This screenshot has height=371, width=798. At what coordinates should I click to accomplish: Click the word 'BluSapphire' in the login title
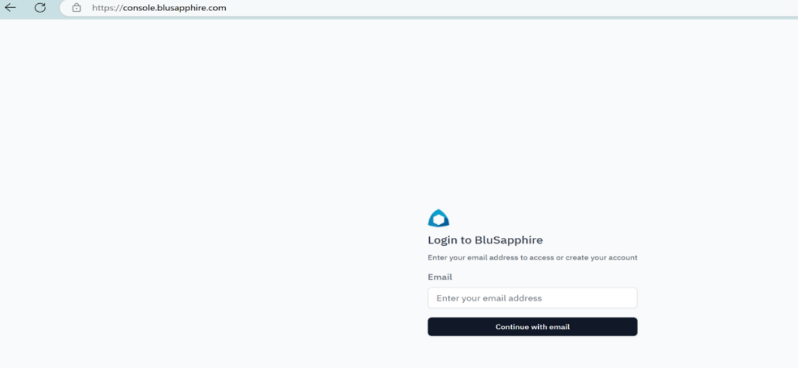pyautogui.click(x=509, y=240)
